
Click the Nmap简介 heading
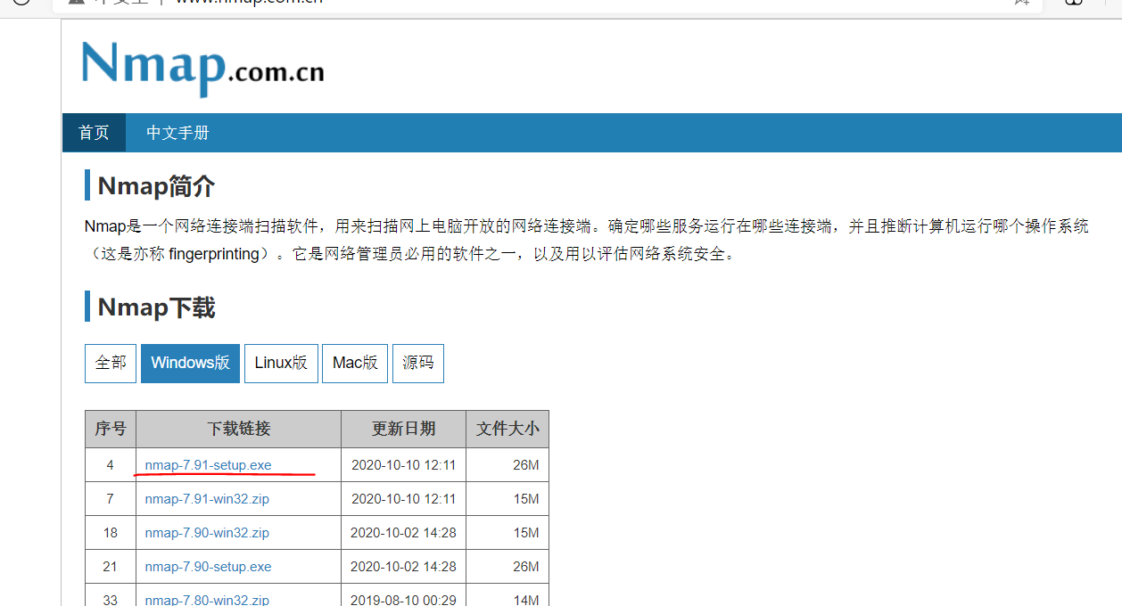coord(156,186)
